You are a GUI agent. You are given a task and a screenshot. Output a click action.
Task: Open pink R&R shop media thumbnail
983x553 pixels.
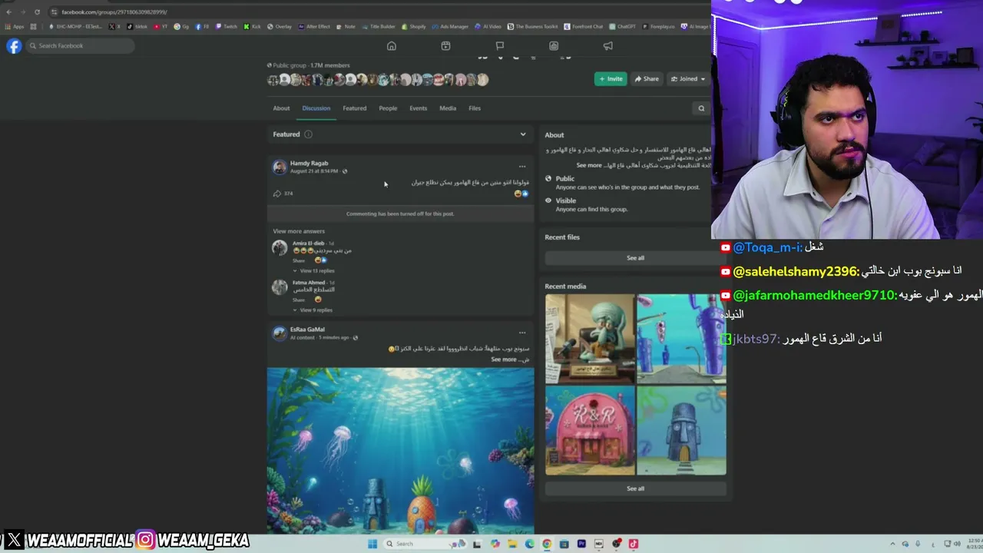[x=590, y=430]
